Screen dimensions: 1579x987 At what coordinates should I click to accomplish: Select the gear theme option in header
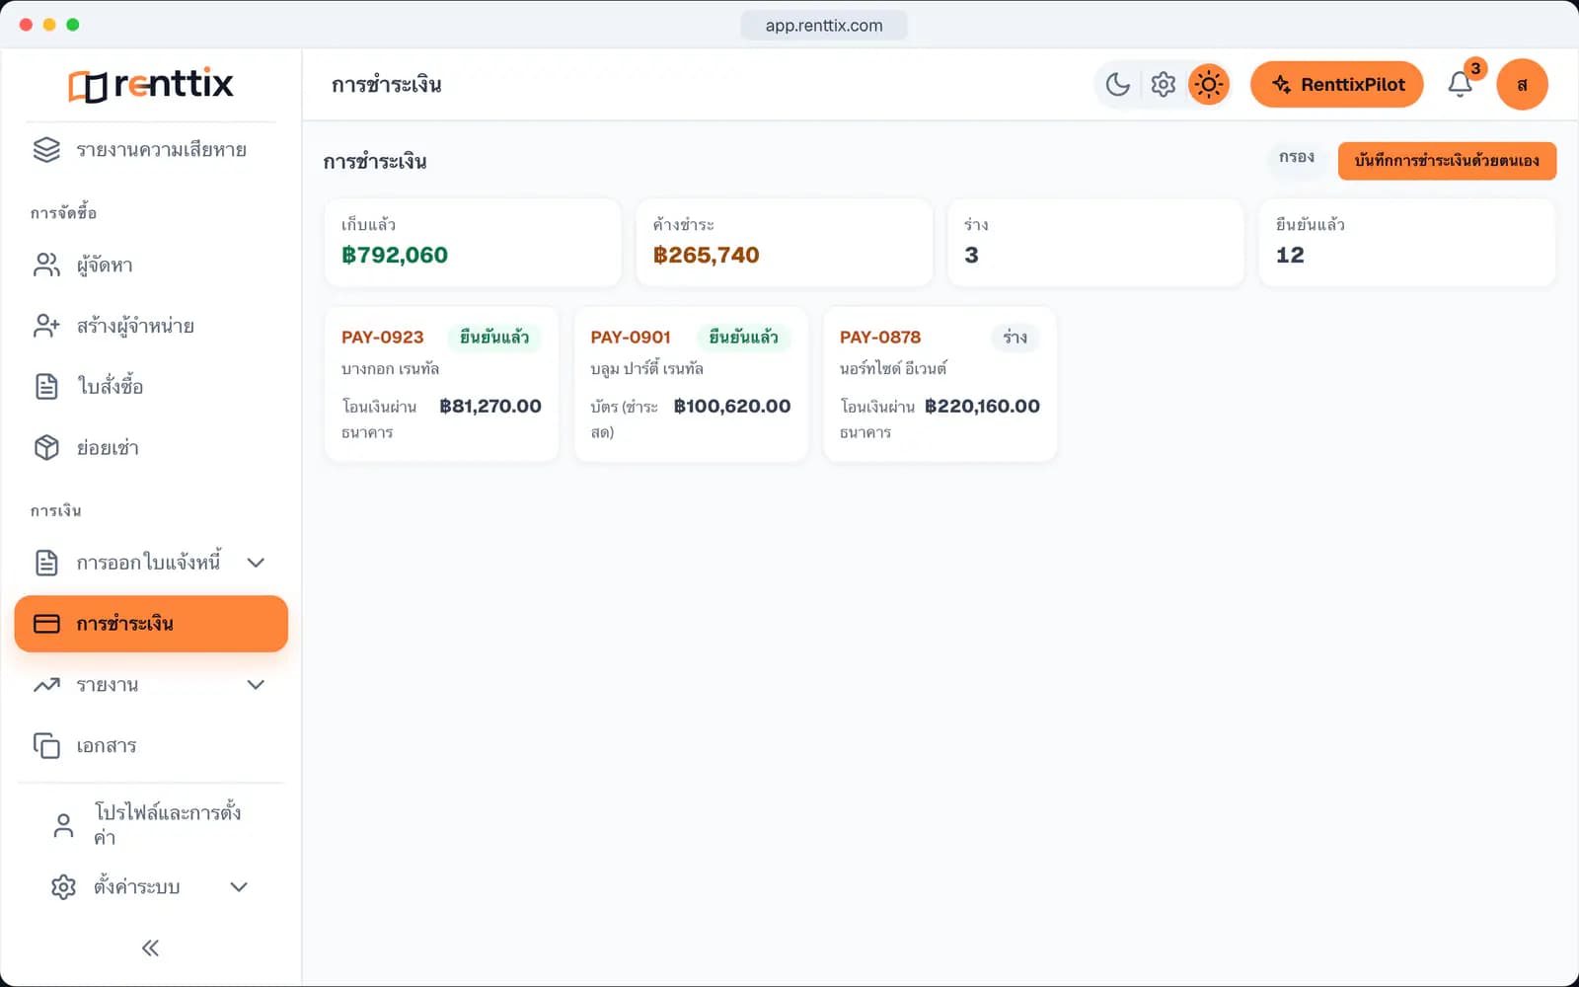point(1164,85)
